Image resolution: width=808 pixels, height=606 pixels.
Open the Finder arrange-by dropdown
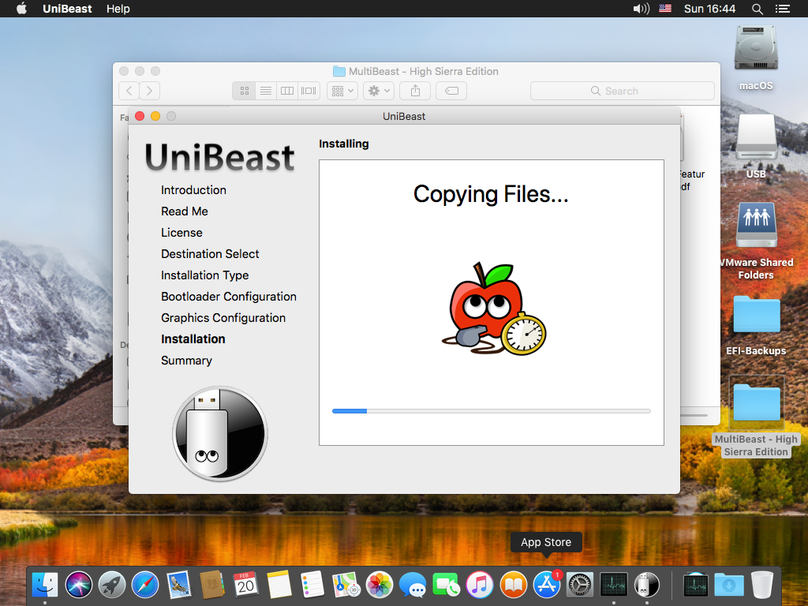click(342, 91)
